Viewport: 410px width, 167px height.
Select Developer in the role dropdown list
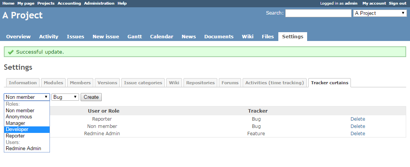click(x=17, y=129)
